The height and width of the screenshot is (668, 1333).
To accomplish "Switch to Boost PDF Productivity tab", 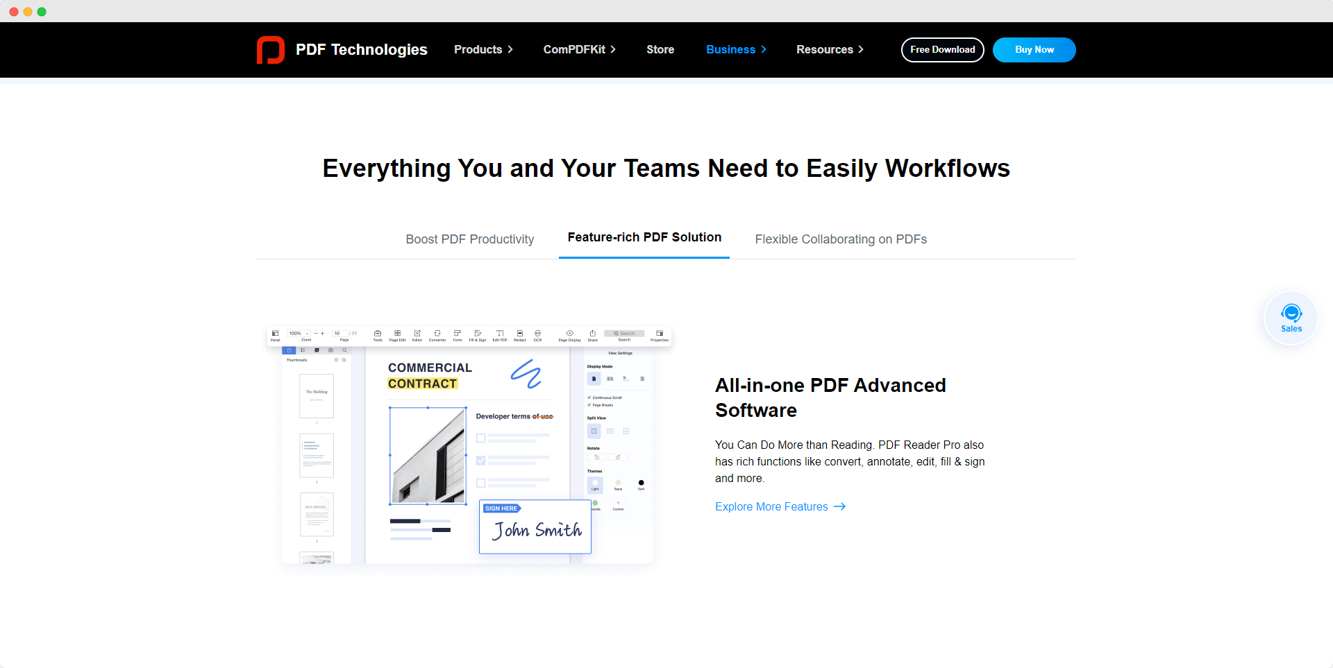I will (x=470, y=239).
